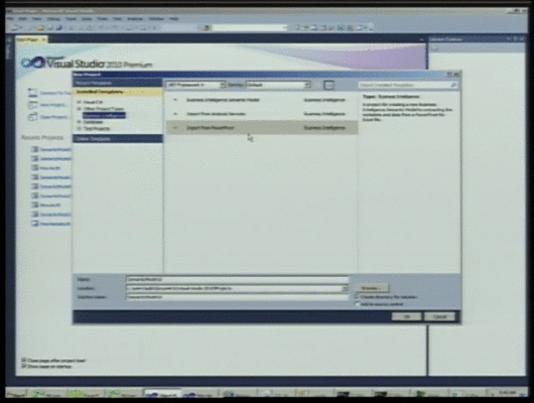Select the Online Templates section
The height and width of the screenshot is (403, 534).
point(117,139)
